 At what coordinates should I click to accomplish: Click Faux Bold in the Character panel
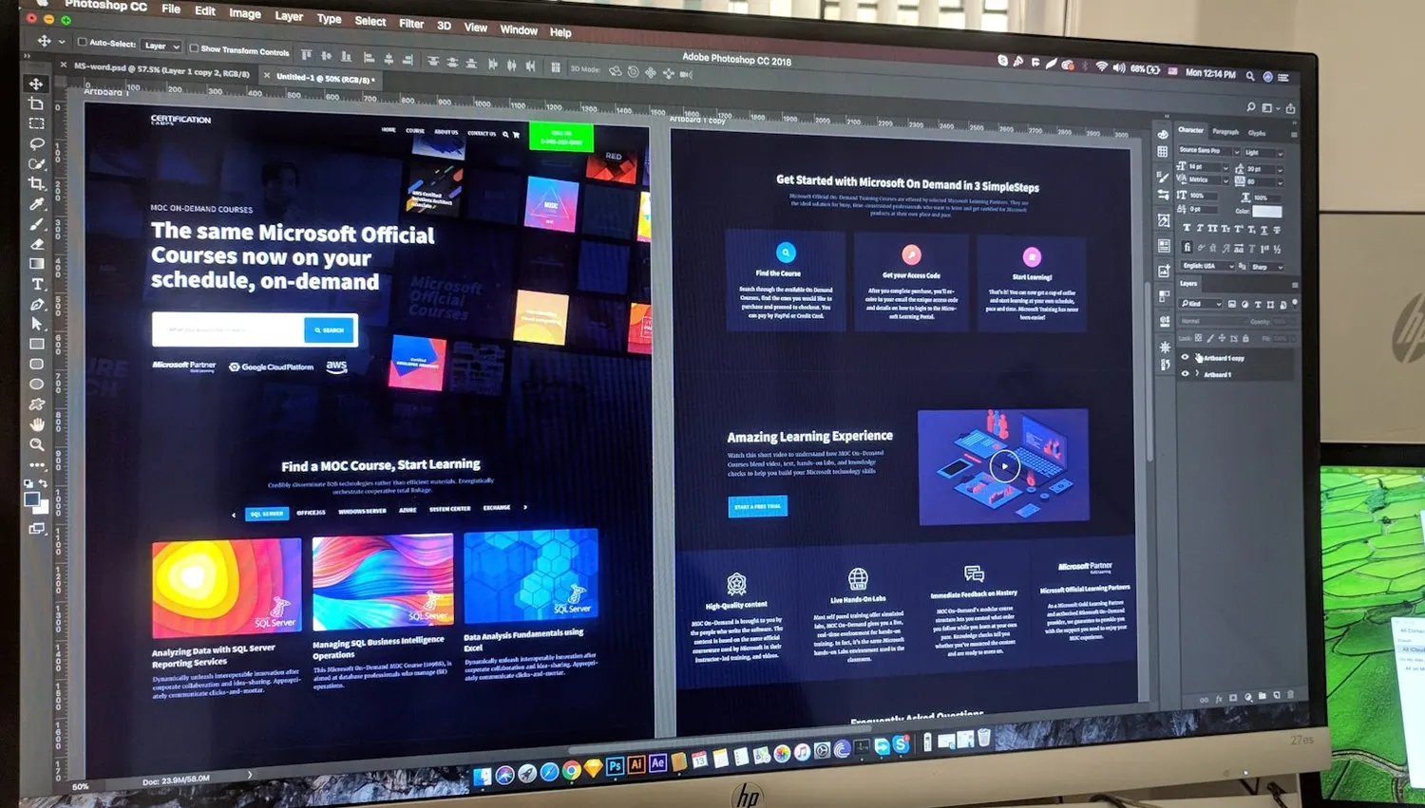(x=1187, y=228)
